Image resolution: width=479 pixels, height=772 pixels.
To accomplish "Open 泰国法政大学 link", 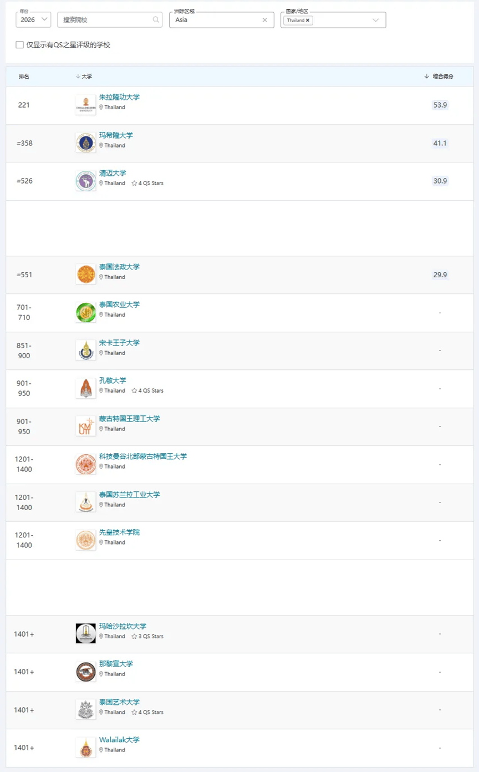I will coord(119,267).
